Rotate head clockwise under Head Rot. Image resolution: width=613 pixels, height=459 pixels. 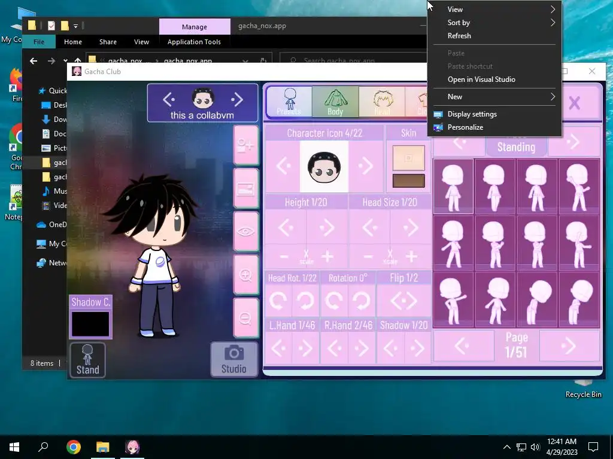[305, 301]
